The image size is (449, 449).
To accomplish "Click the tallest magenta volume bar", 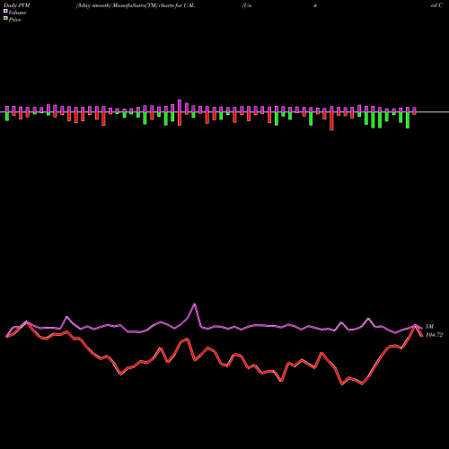I will pyautogui.click(x=180, y=106).
